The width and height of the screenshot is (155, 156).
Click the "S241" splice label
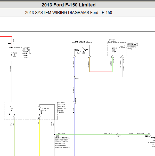tap(77, 79)
